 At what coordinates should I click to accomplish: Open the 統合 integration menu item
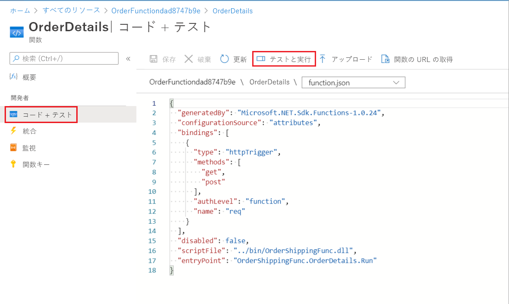tap(29, 131)
